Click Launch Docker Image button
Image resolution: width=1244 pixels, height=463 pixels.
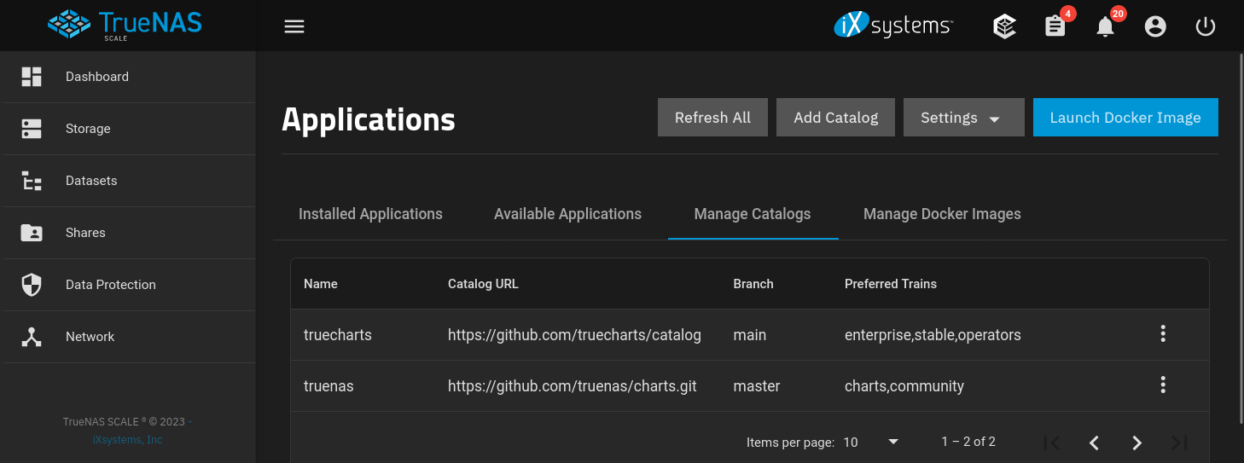(x=1125, y=118)
